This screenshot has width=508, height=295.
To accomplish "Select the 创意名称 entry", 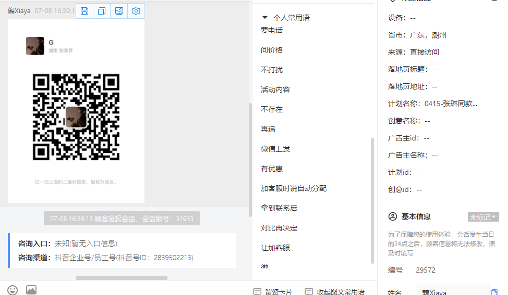I will click(409, 121).
